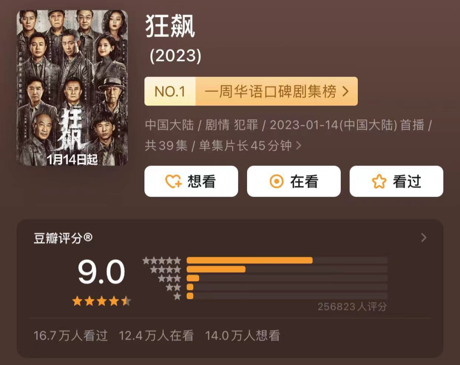Screen dimensions: 460x365
Task: Set watching status to 在看
Action: [294, 181]
